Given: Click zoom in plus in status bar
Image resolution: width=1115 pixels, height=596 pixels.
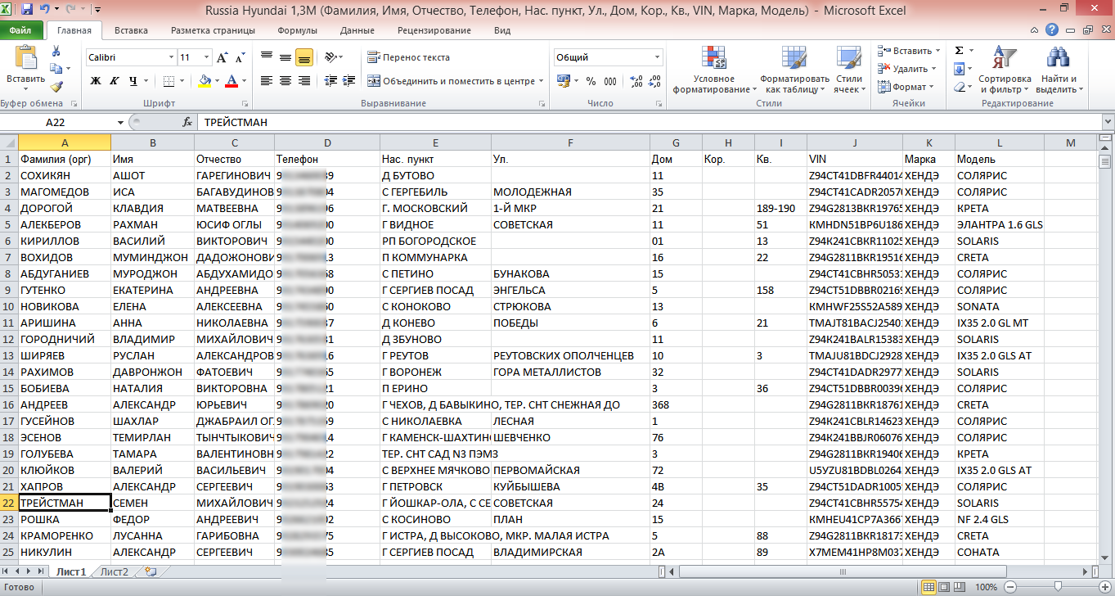Looking at the screenshot, I should point(1104,587).
